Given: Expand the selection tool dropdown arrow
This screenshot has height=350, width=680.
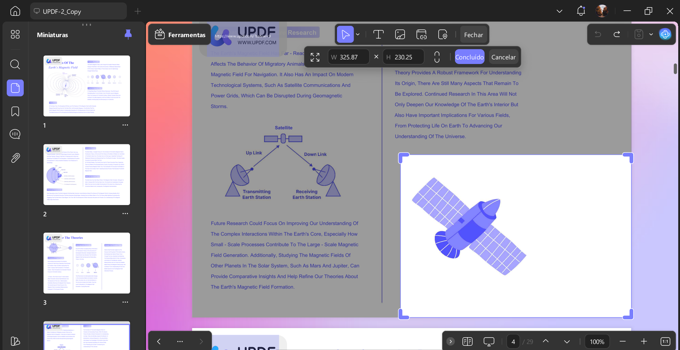Looking at the screenshot, I should point(358,35).
